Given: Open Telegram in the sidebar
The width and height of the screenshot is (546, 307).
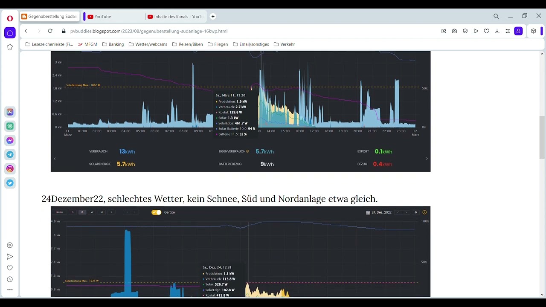Looking at the screenshot, I should click(x=10, y=154).
